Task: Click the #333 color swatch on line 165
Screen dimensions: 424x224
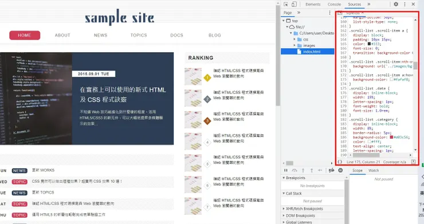Action: 369,44
